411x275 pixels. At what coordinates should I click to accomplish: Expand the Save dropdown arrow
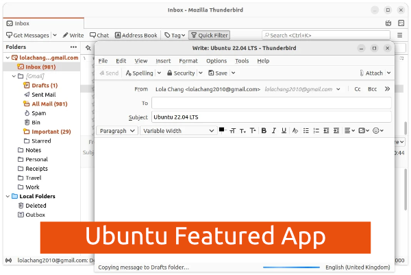[234, 73]
